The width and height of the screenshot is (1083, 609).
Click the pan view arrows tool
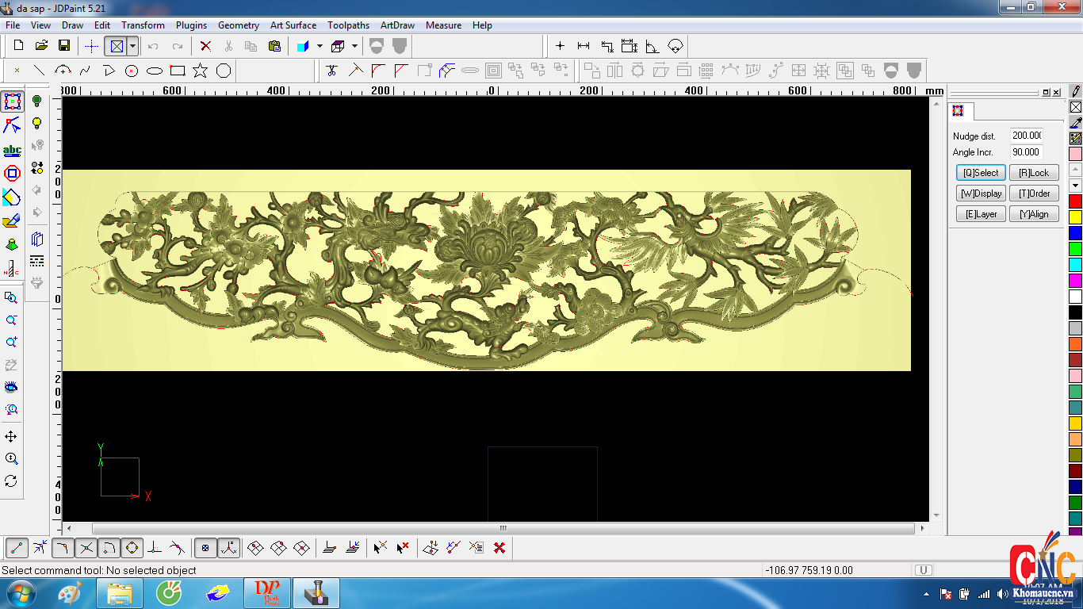click(11, 437)
